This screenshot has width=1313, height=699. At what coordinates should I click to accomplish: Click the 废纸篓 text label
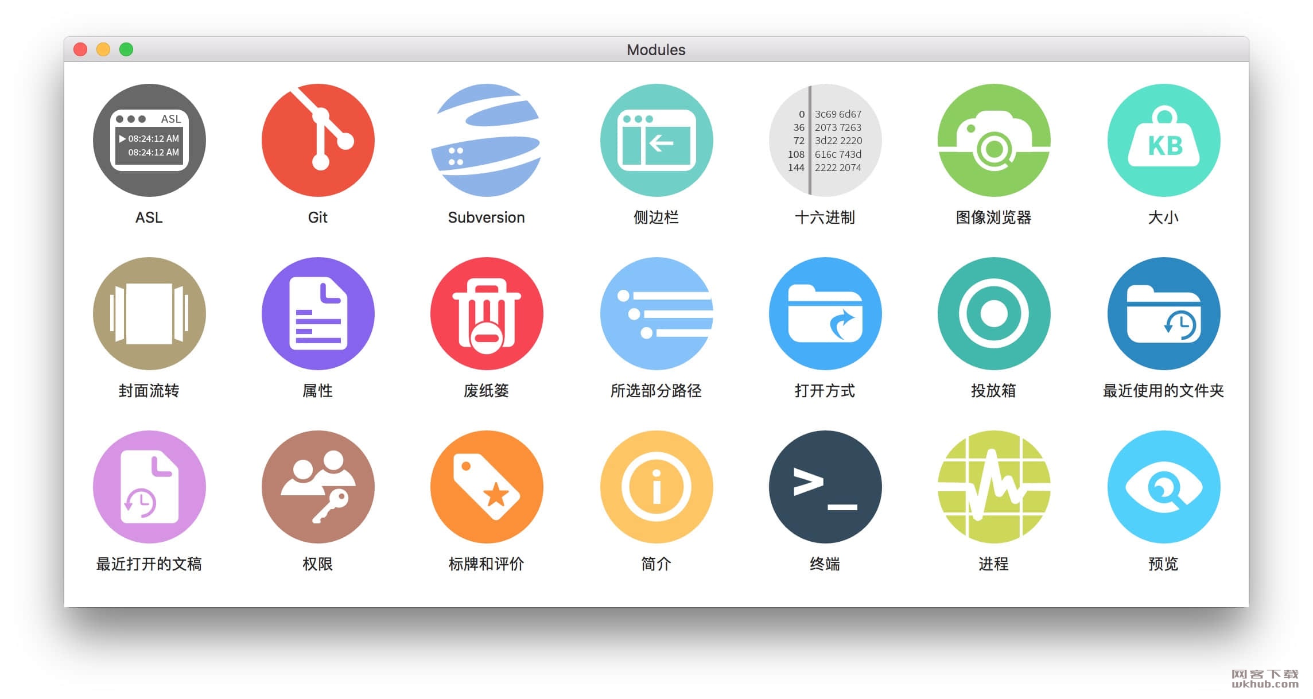coord(487,391)
